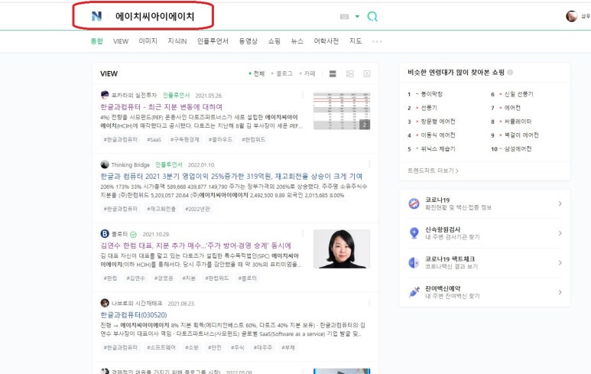Image resolution: width=591 pixels, height=374 pixels.
Task: Open more options for 포카라의 실전투자 post
Action: (x=302, y=96)
